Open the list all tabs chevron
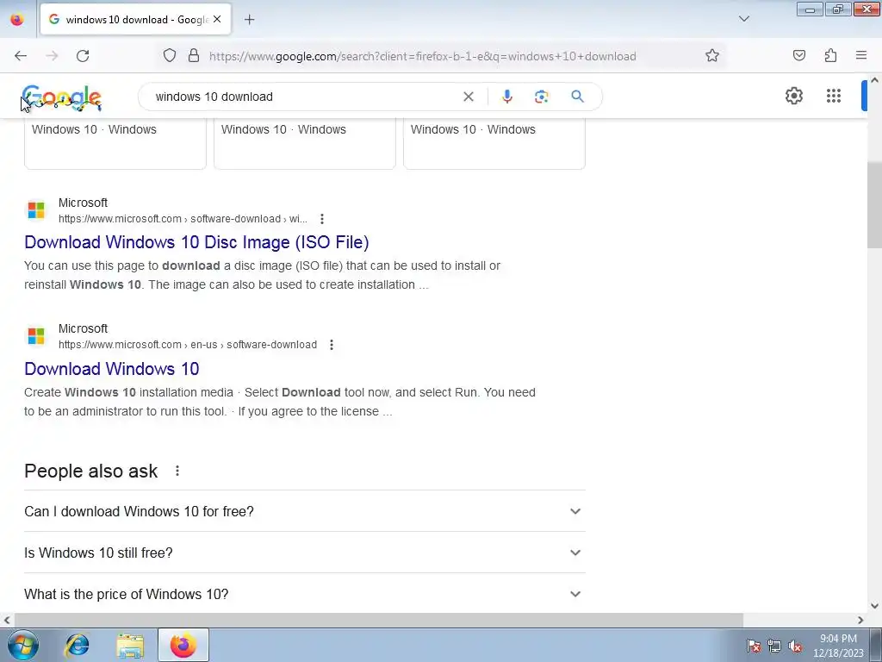The height and width of the screenshot is (662, 882). click(743, 19)
